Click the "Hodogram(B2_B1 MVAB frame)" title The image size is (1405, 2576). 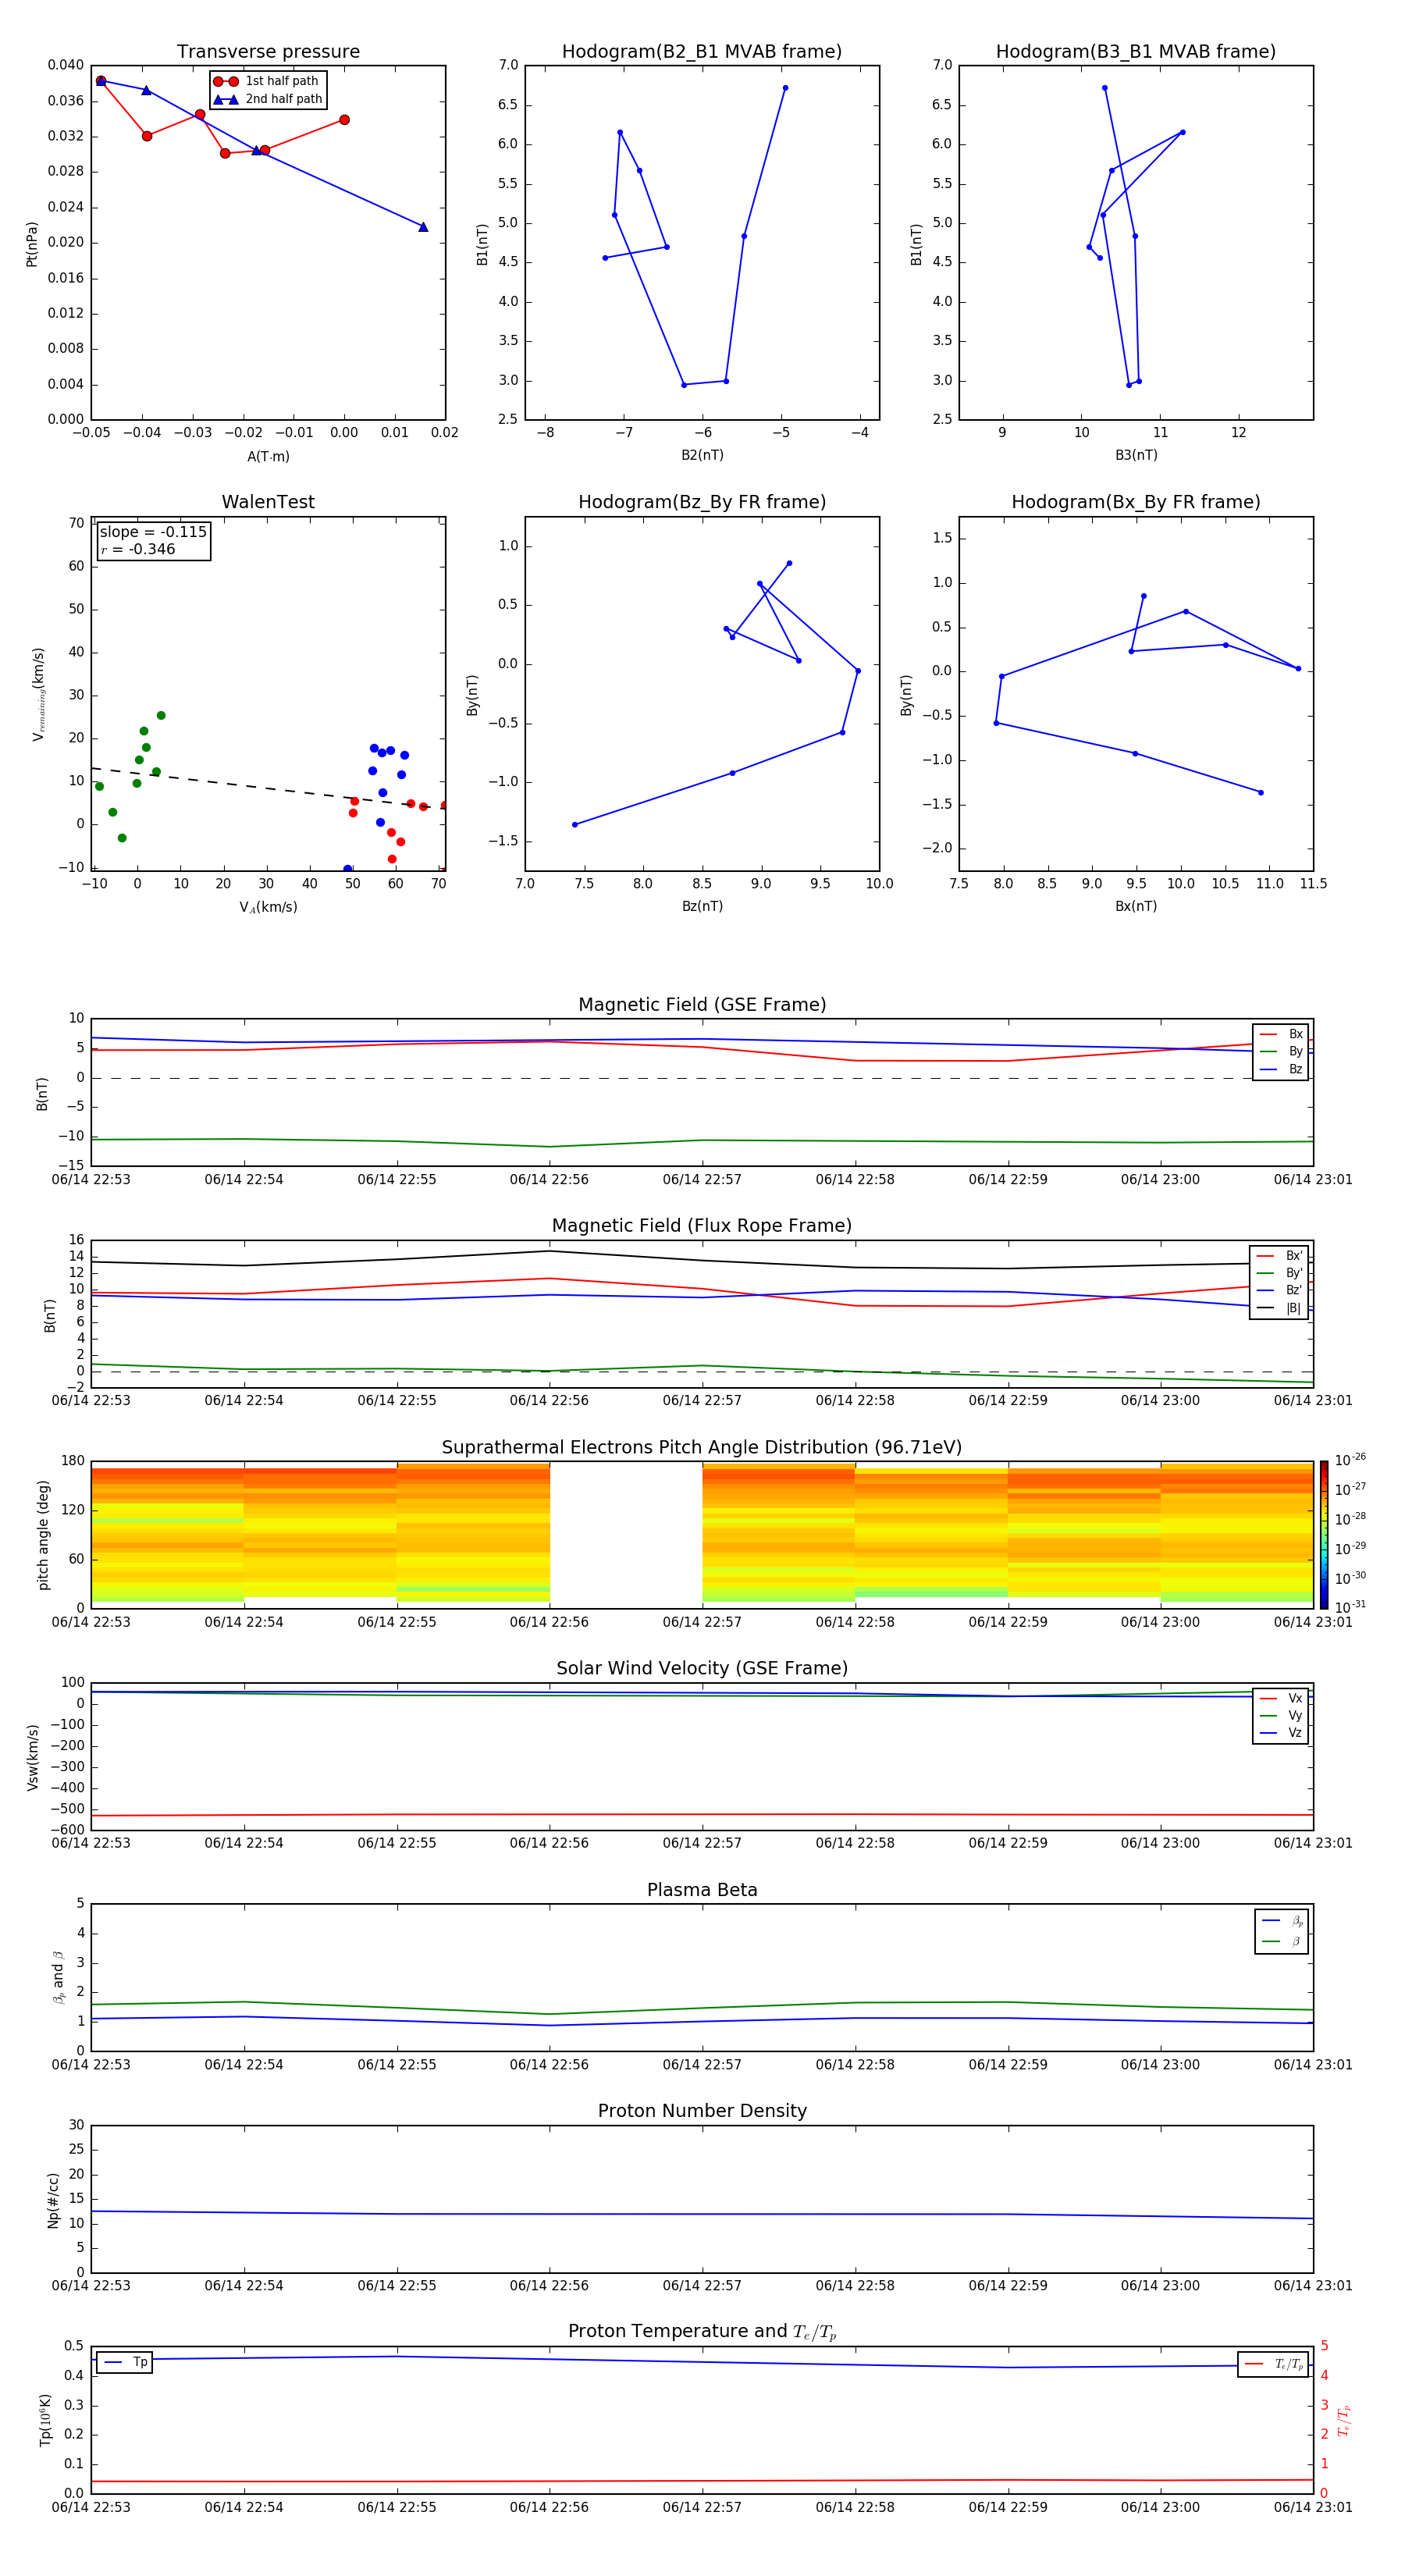(702, 52)
